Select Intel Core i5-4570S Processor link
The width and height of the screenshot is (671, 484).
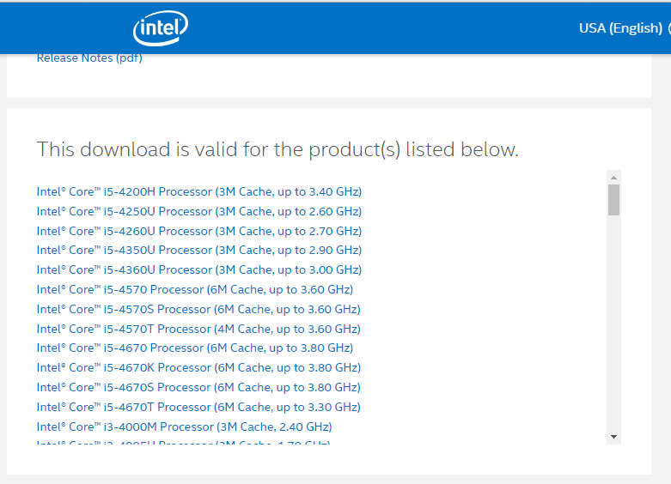point(198,309)
